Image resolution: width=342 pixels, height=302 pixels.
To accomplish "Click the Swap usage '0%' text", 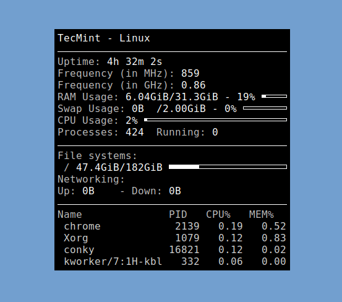I will pyautogui.click(x=231, y=109).
